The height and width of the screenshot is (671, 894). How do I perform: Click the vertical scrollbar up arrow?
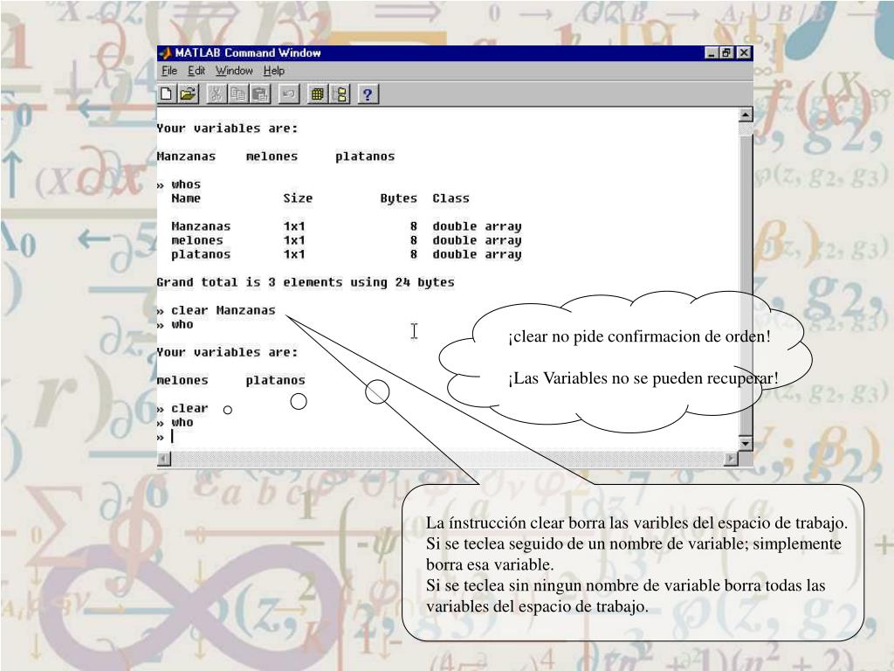[746, 114]
